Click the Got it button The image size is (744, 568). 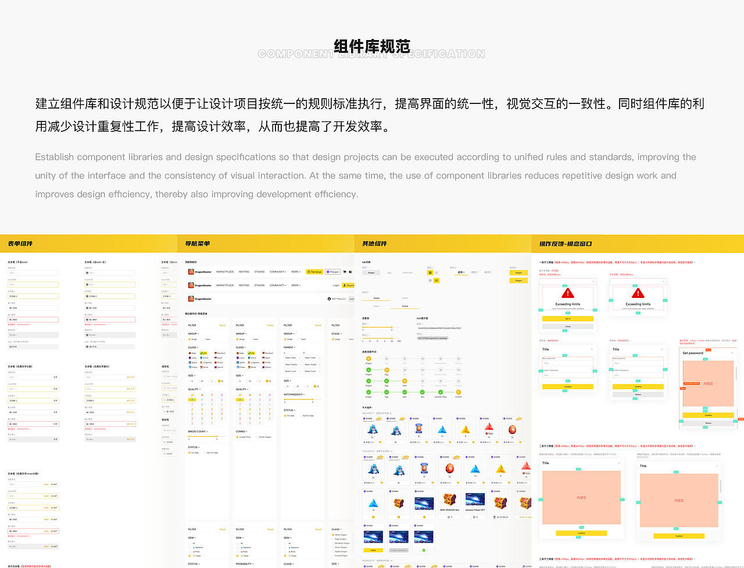[x=568, y=319]
